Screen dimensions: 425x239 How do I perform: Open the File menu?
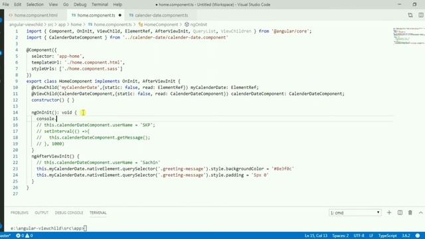tap(5, 5)
